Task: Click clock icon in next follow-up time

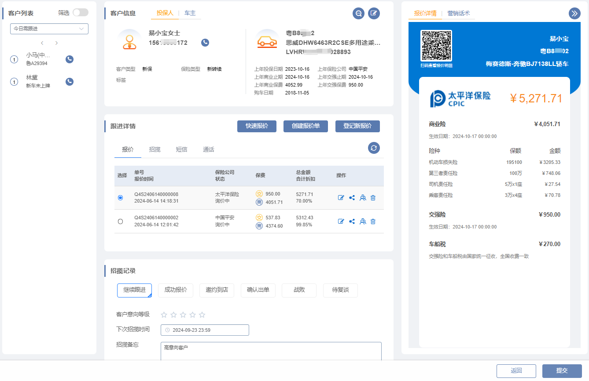Action: pyautogui.click(x=168, y=330)
